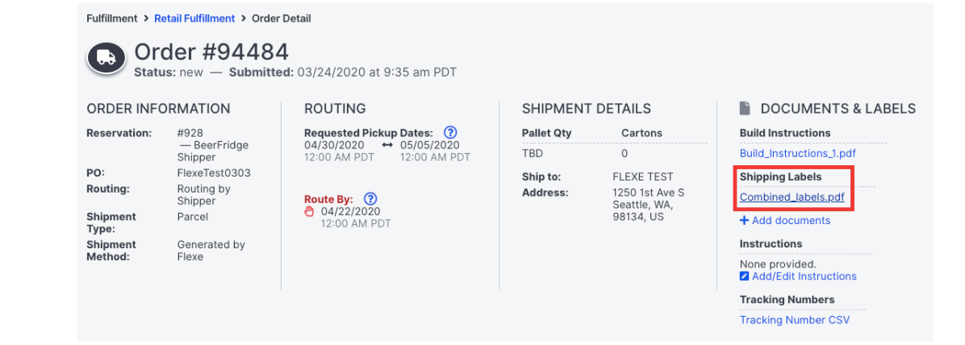Click the document icon beside Documents & Labels
Image resolution: width=965 pixels, height=345 pixels.
coord(746,108)
